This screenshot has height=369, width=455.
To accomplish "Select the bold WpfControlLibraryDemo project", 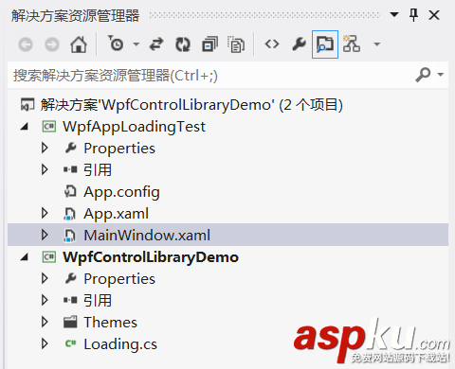I will tap(151, 257).
